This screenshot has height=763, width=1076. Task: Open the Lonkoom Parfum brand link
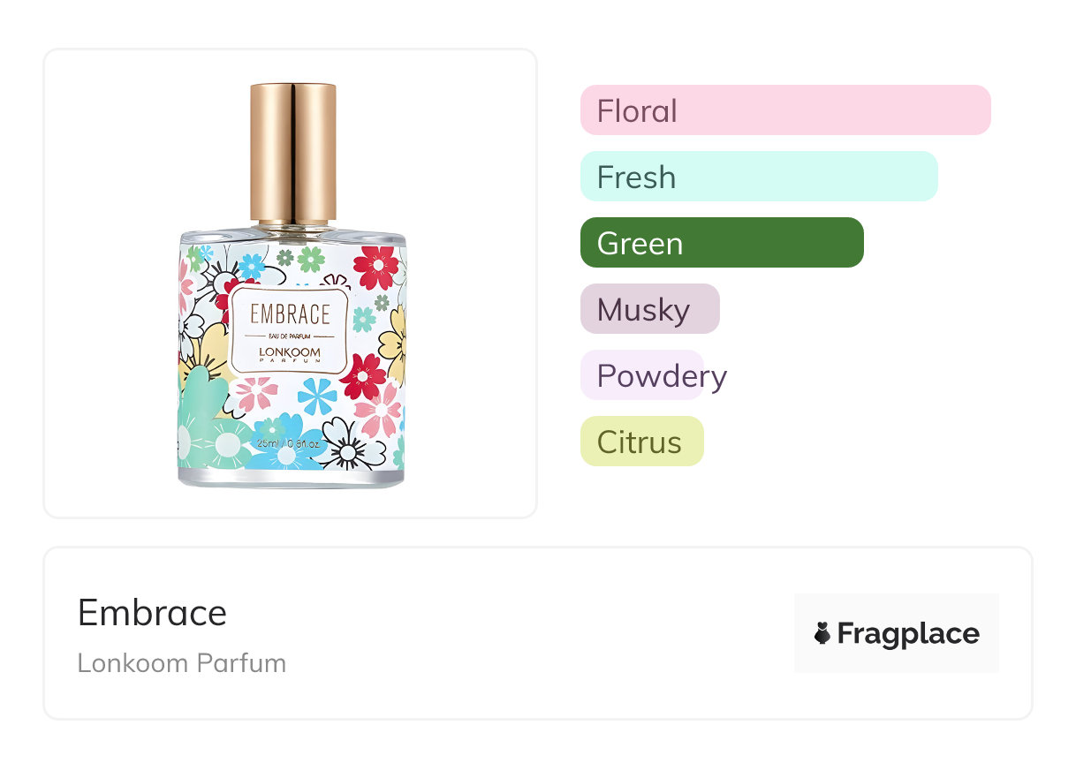point(181,663)
